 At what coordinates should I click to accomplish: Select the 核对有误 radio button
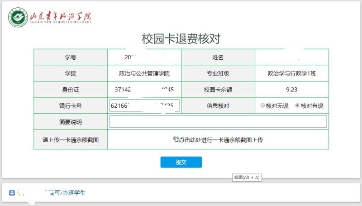pos(297,105)
